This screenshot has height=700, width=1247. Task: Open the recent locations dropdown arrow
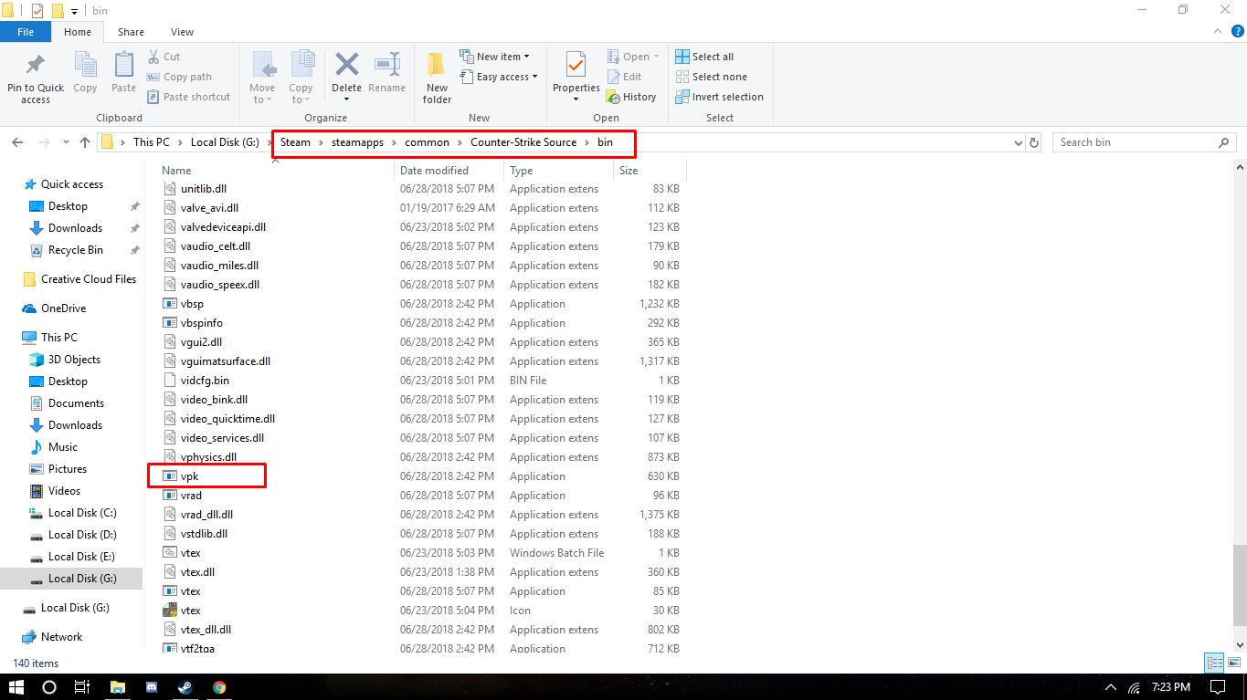click(66, 142)
